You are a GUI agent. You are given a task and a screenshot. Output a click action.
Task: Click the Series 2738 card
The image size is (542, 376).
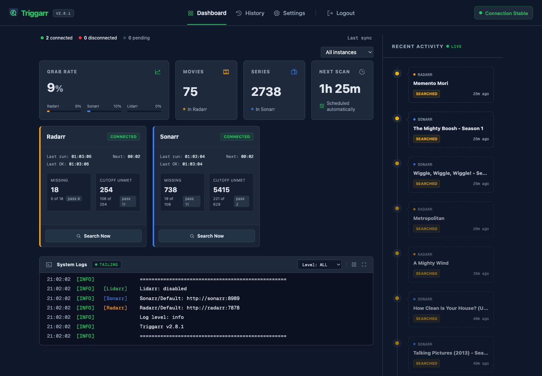click(274, 90)
